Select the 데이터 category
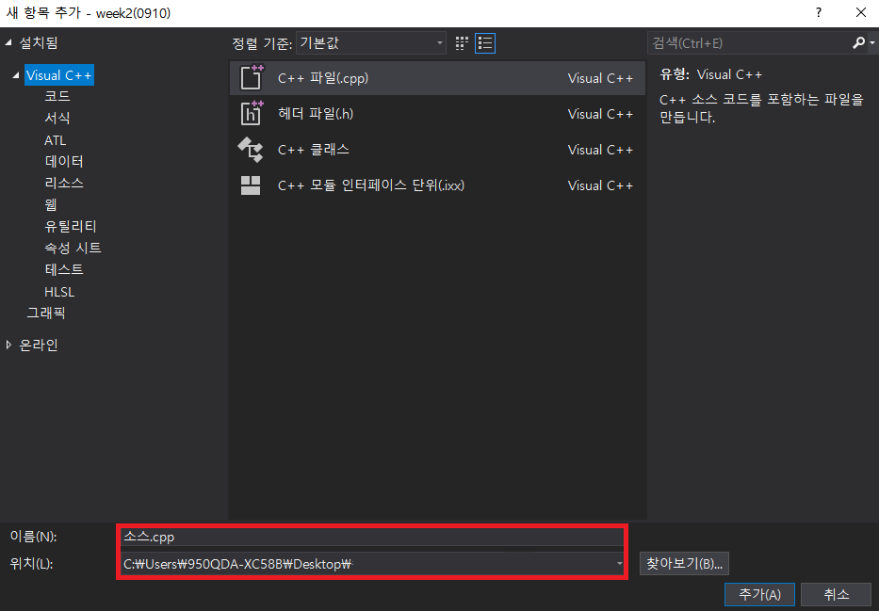 (64, 161)
